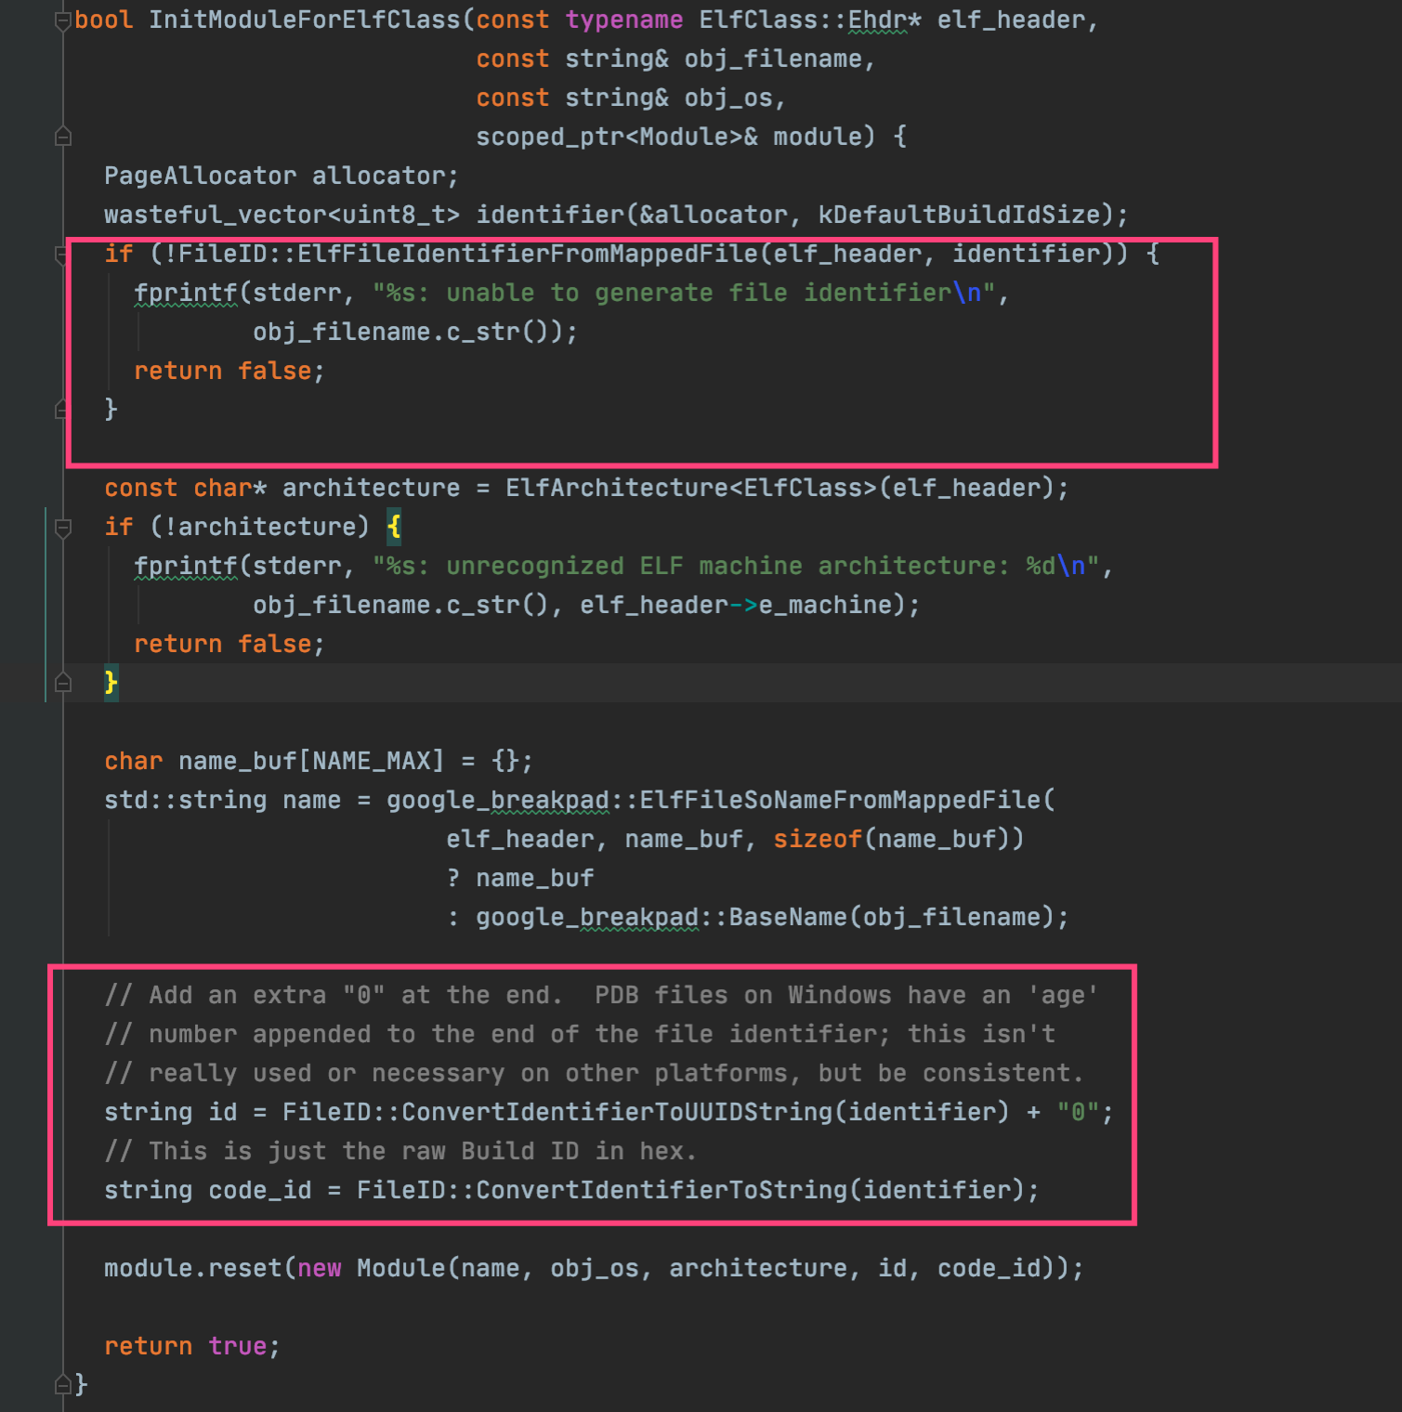1402x1412 pixels.
Task: Click the fold marker below the parameter list
Action: point(62,136)
